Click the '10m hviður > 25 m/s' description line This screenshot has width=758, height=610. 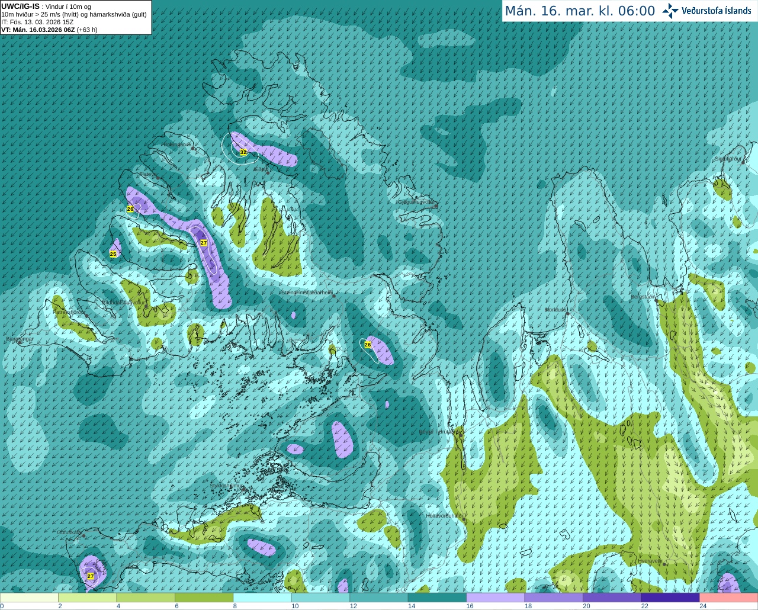point(74,14)
